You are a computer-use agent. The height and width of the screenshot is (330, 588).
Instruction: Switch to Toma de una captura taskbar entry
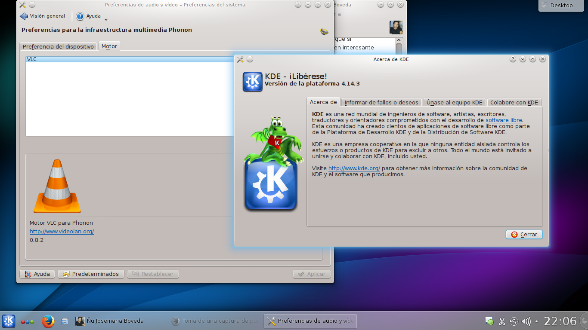click(x=215, y=321)
